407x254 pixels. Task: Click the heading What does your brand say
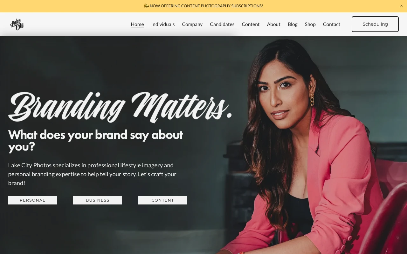click(x=95, y=141)
